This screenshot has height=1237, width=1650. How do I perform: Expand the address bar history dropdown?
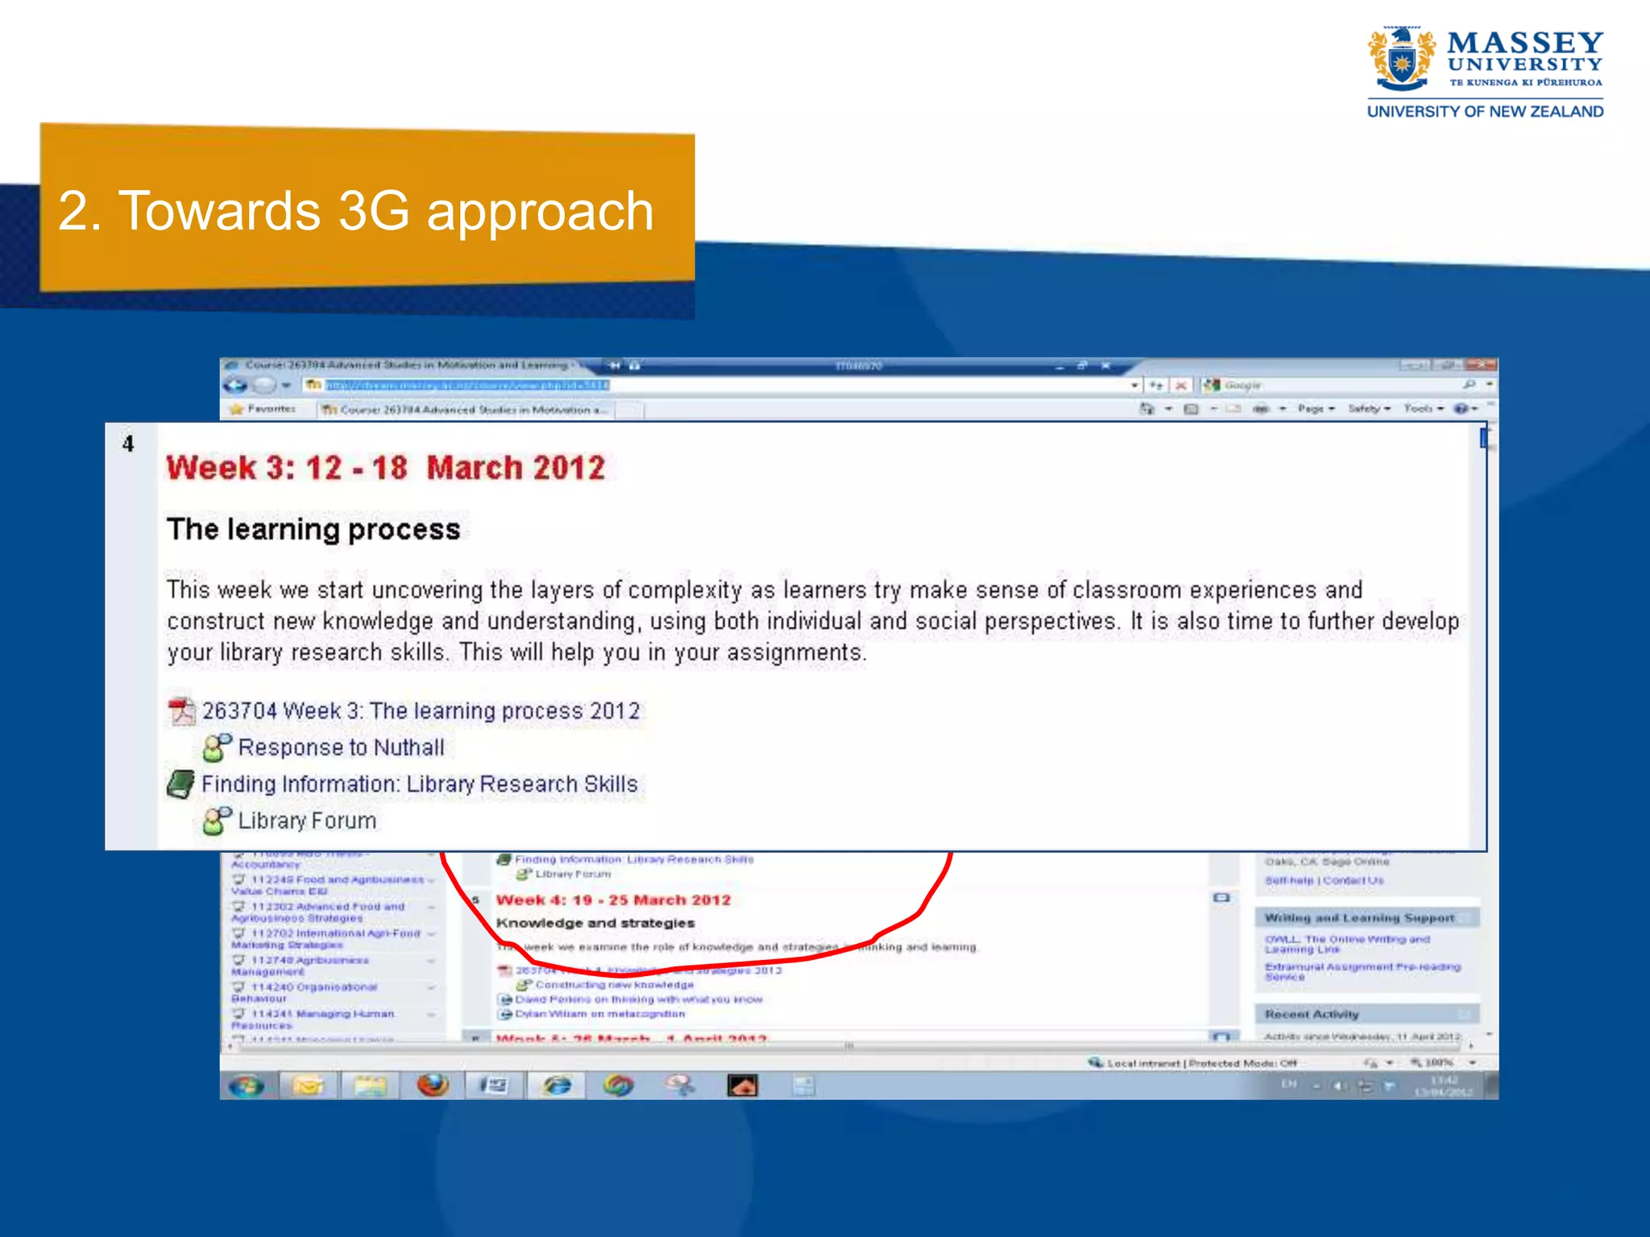pos(1134,386)
